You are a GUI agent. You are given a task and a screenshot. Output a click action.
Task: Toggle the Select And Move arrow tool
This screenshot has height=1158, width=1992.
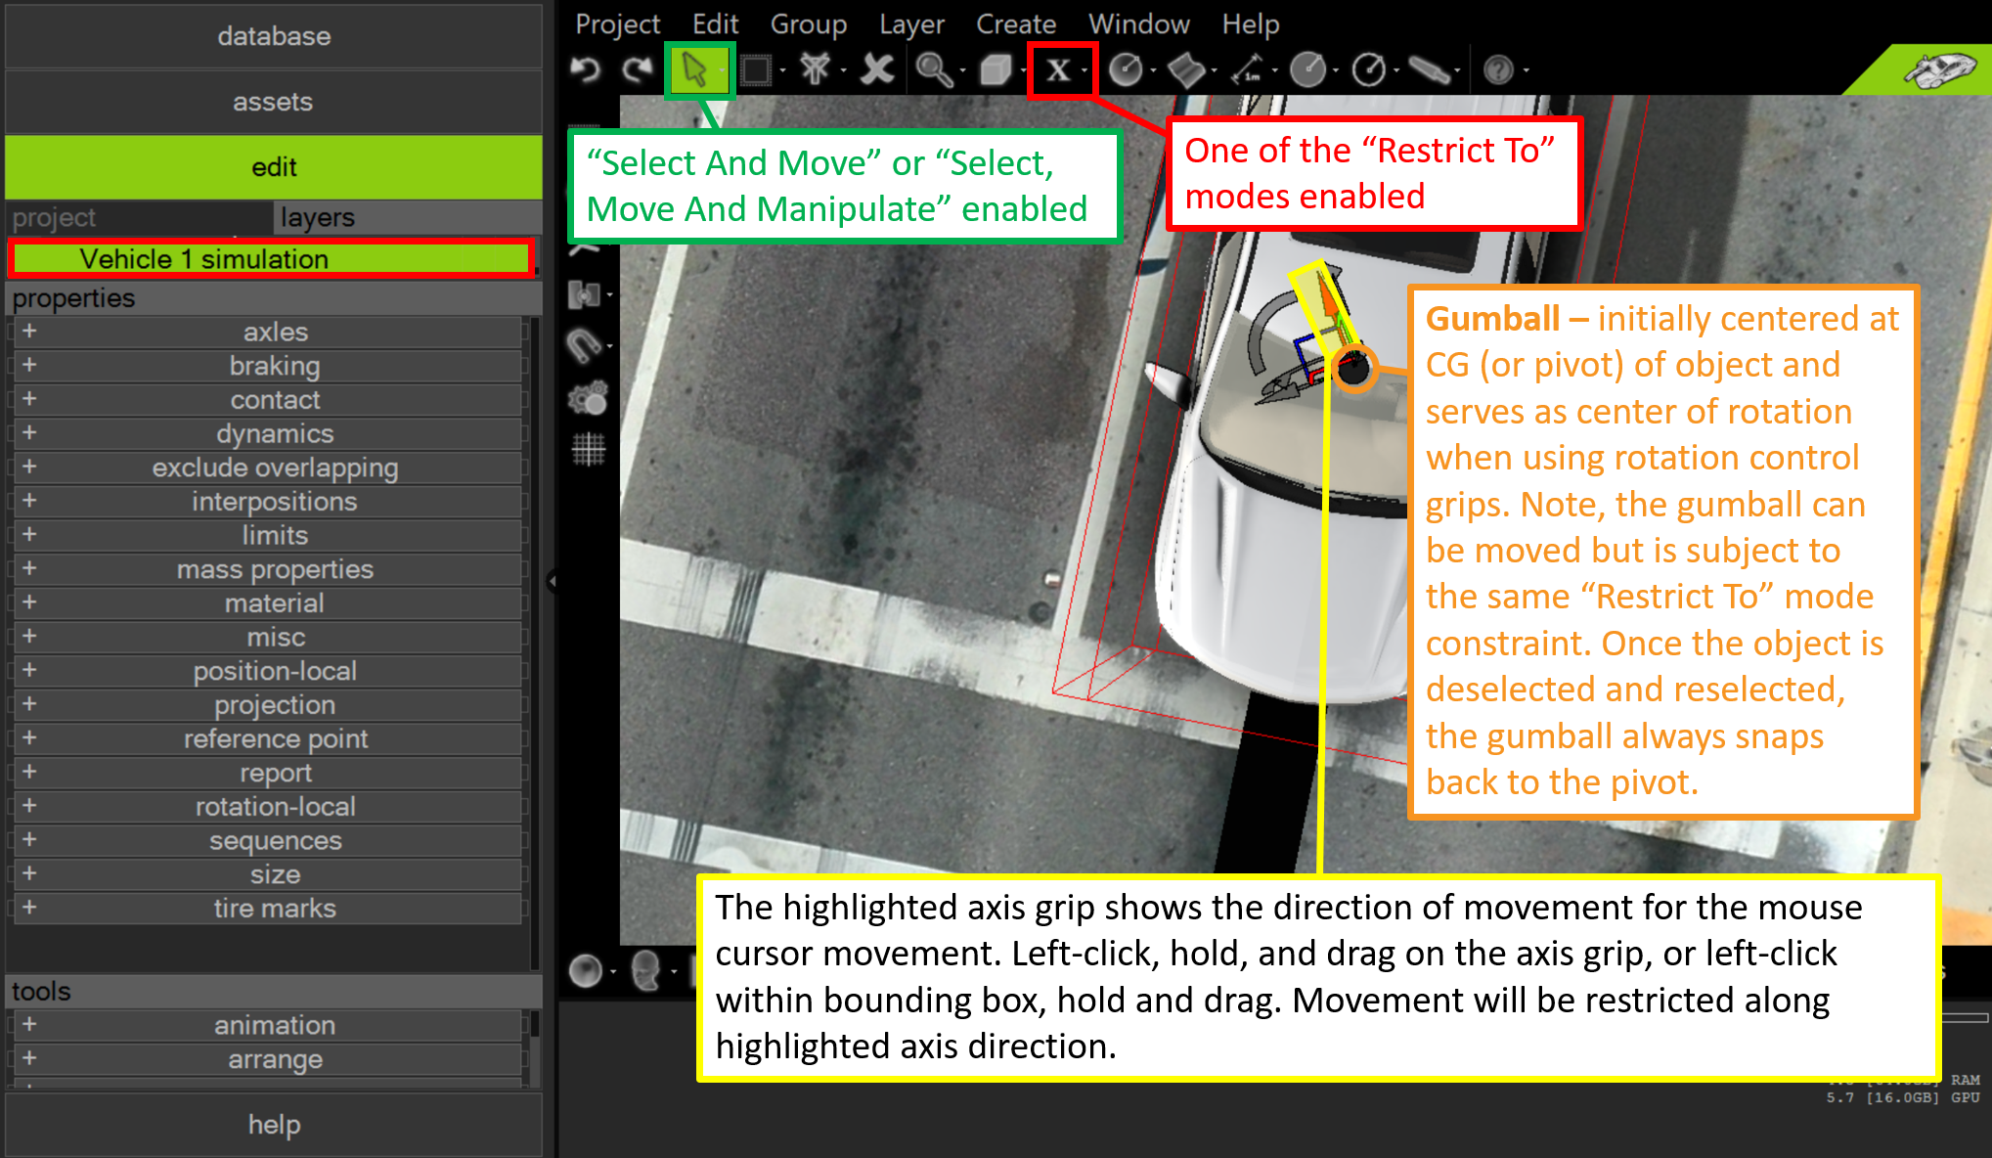[x=694, y=69]
